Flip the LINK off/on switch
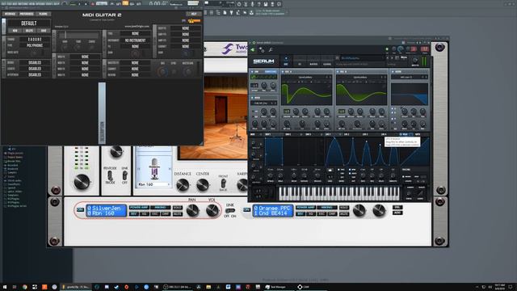517x291 pixels. [229, 210]
